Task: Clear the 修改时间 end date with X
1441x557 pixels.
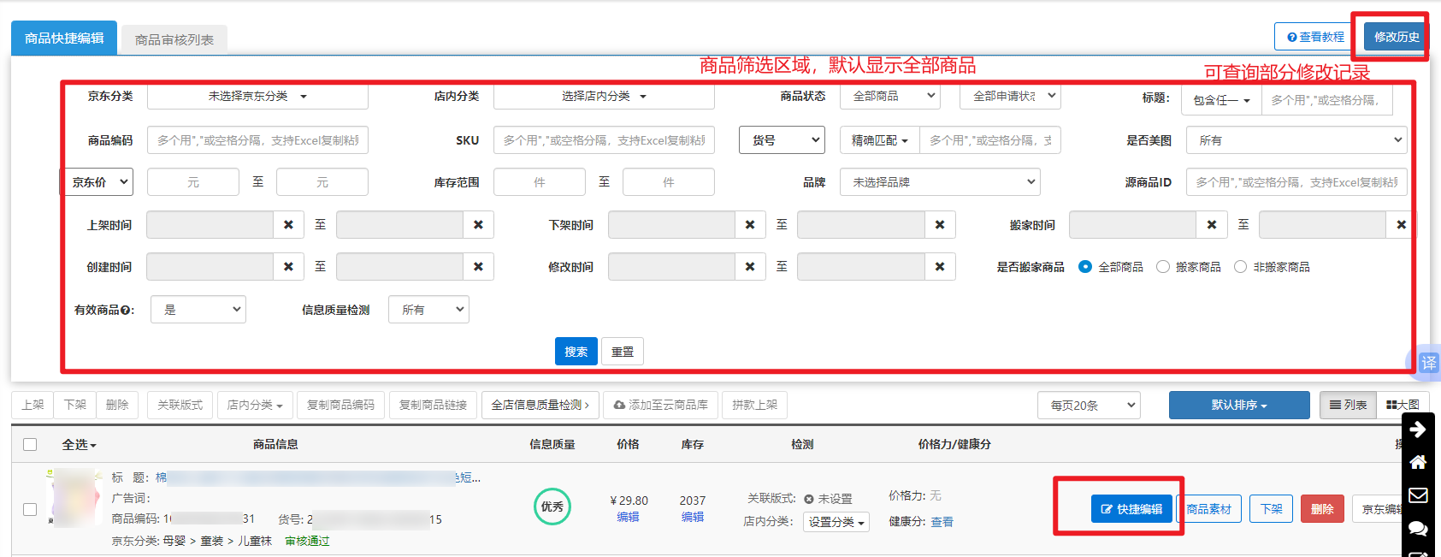Action: point(939,267)
